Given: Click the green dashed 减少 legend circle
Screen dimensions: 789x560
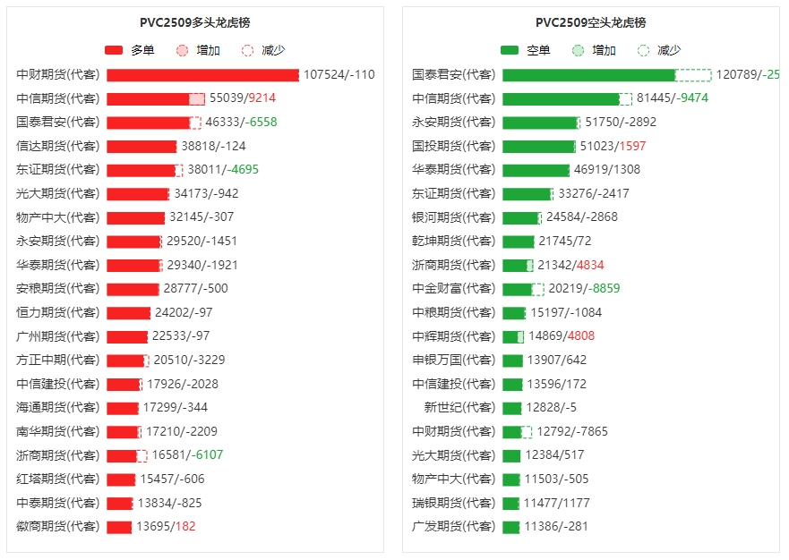Looking at the screenshot, I should point(643,51).
